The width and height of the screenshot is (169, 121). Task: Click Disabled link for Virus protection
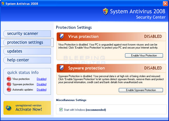tap(41, 79)
